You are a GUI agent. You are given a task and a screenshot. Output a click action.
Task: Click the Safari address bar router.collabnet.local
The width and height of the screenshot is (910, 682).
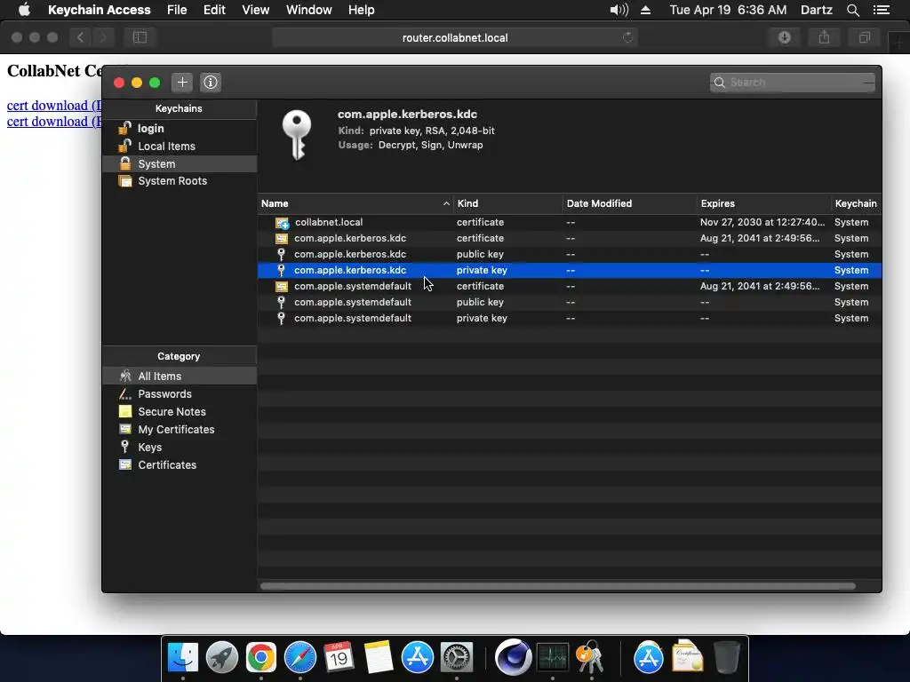(455, 37)
